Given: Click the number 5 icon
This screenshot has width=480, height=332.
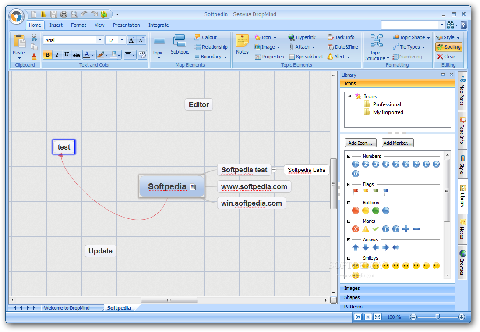Looking at the screenshot, I should pos(396,164).
